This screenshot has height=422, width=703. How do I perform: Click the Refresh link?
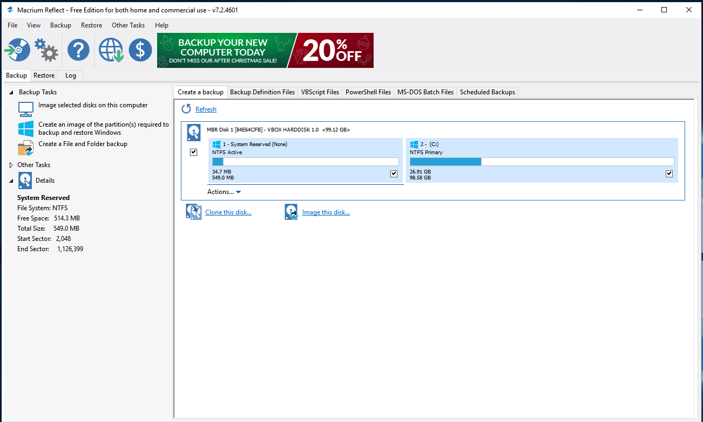click(206, 109)
